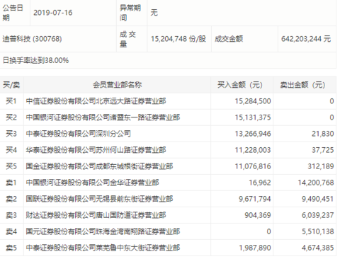Click the buy amount 904,369
The width and height of the screenshot is (340, 259).
258,215
